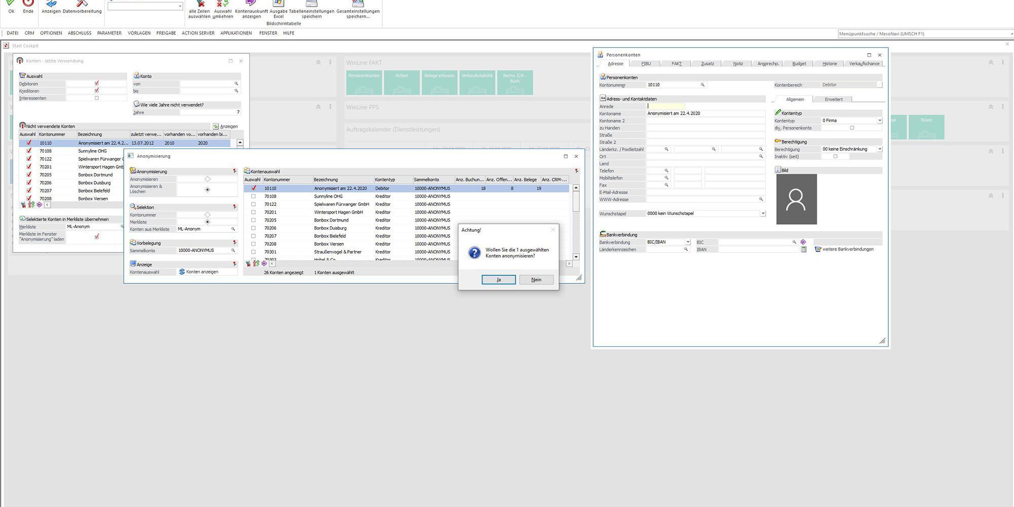Toggle 'Merkliste im Fenster Anonymisierung laden' checkbox

point(97,236)
